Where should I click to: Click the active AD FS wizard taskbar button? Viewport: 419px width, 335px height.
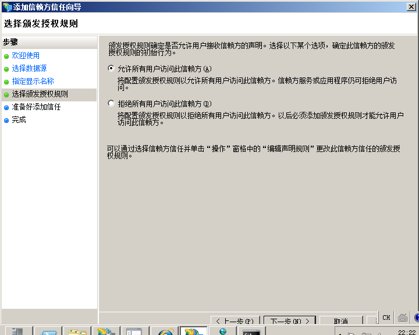pos(194,332)
